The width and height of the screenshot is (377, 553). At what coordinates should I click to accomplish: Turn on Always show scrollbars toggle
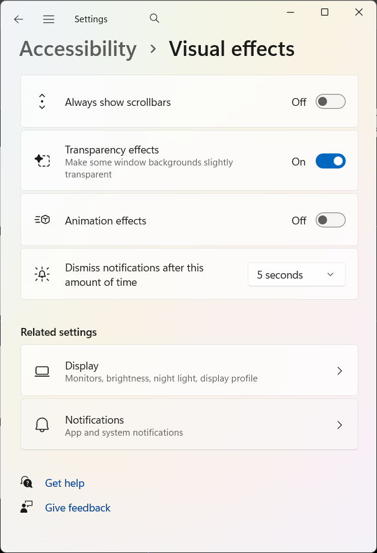click(330, 102)
